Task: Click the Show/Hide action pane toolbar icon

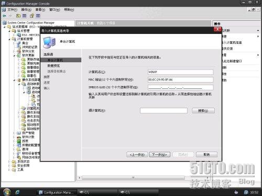Action: [38, 16]
